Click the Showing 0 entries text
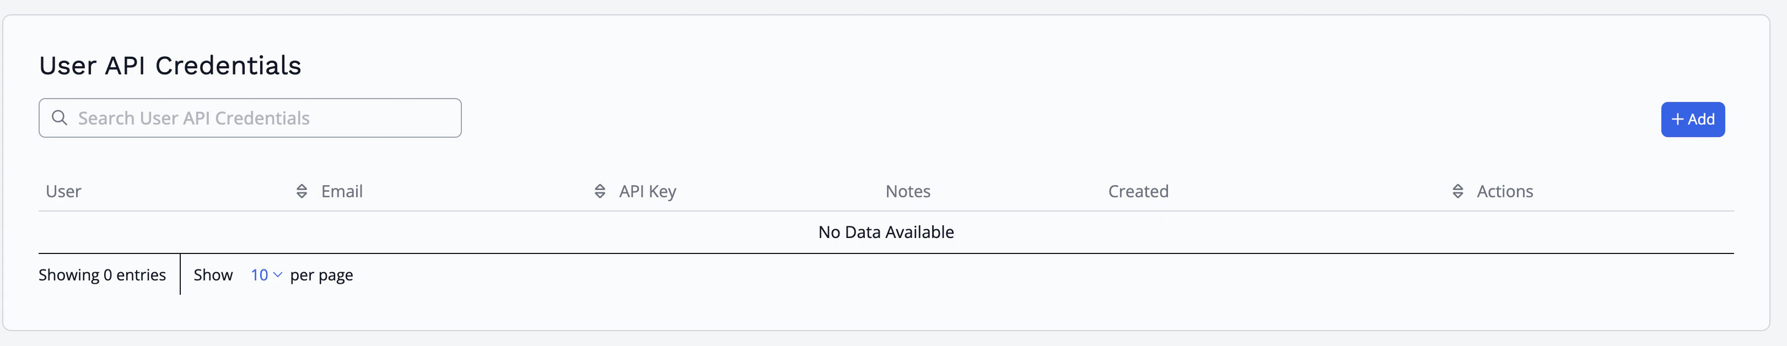Viewport: 1787px width, 346px height. [102, 275]
